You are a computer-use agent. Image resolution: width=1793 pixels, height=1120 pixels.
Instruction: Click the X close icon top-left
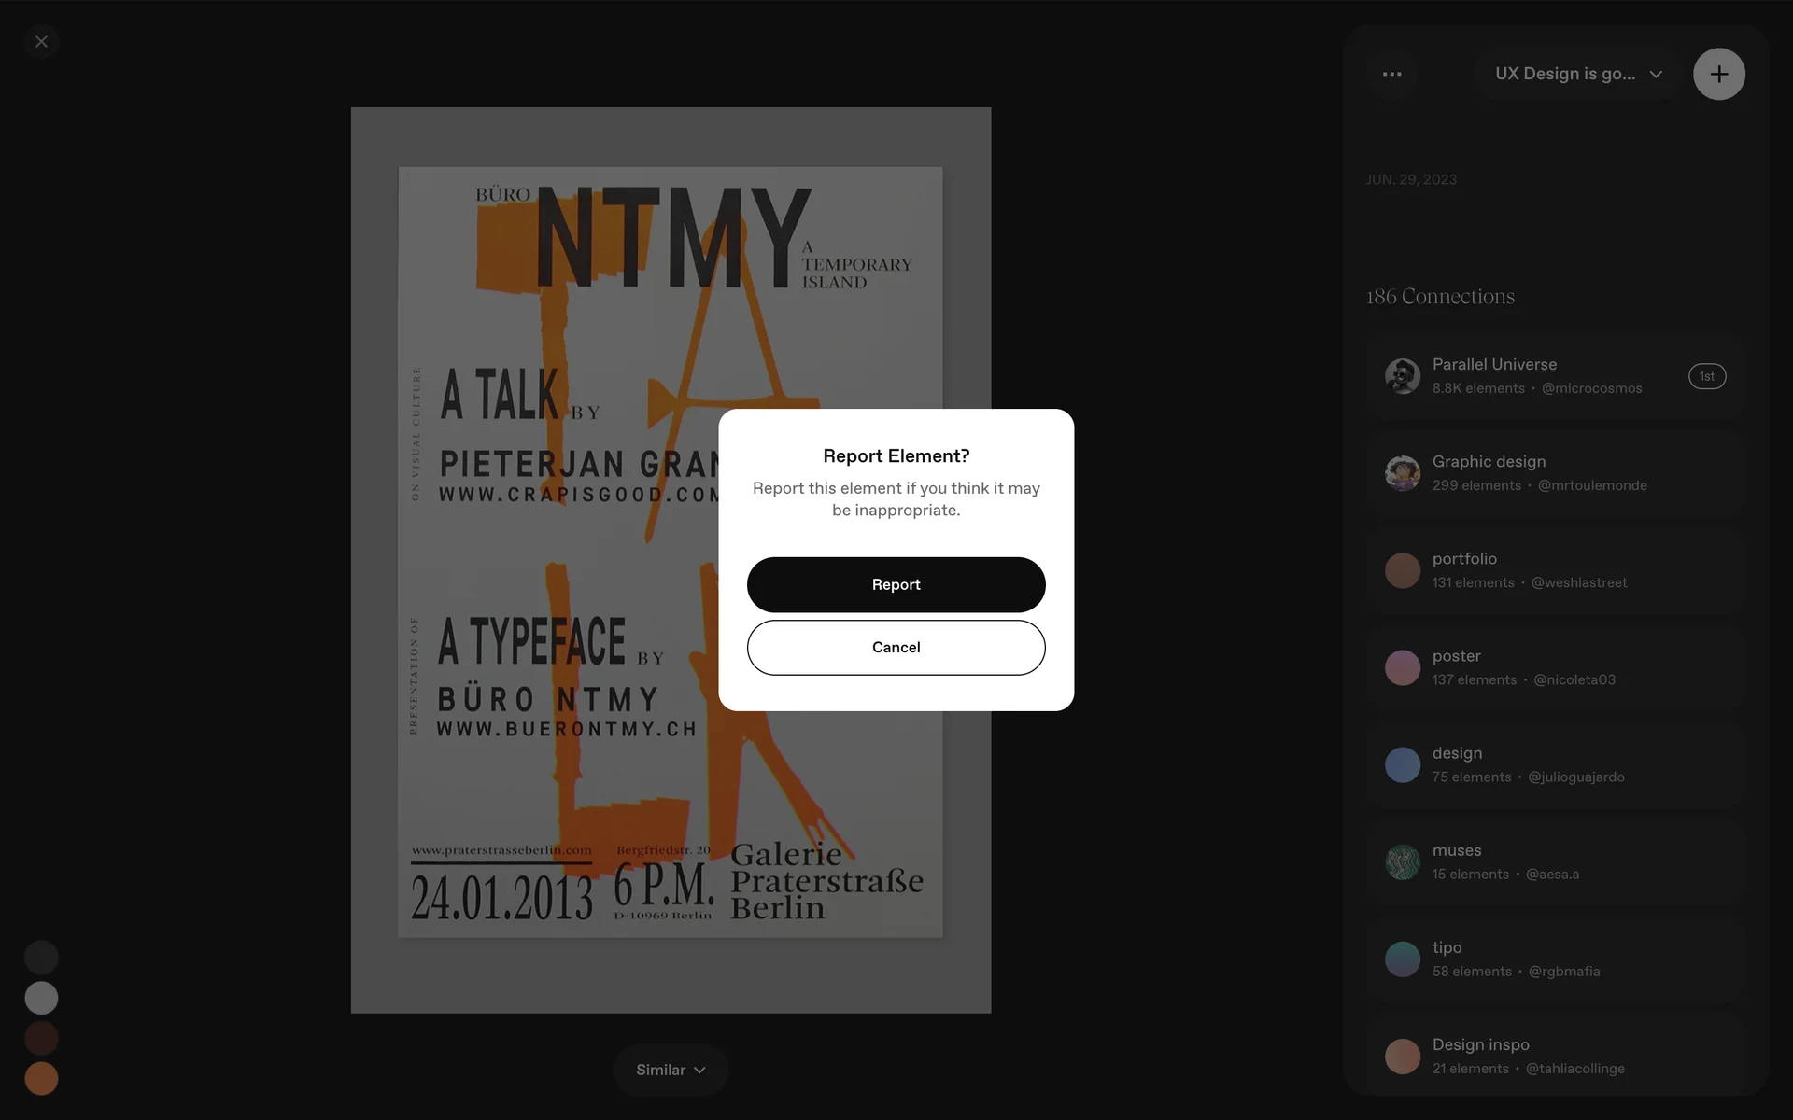click(x=41, y=42)
